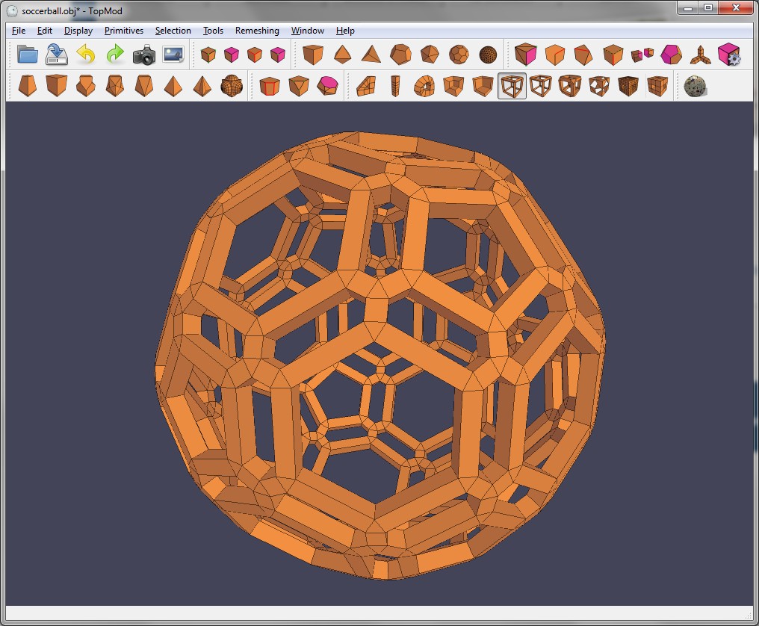The image size is (759, 626).
Task: Take a screenshot with the camera icon
Action: [x=143, y=55]
